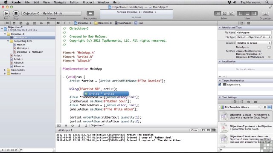Hide the debug area toggle button
The width and height of the screenshot is (273, 153).
pyautogui.click(x=59, y=125)
